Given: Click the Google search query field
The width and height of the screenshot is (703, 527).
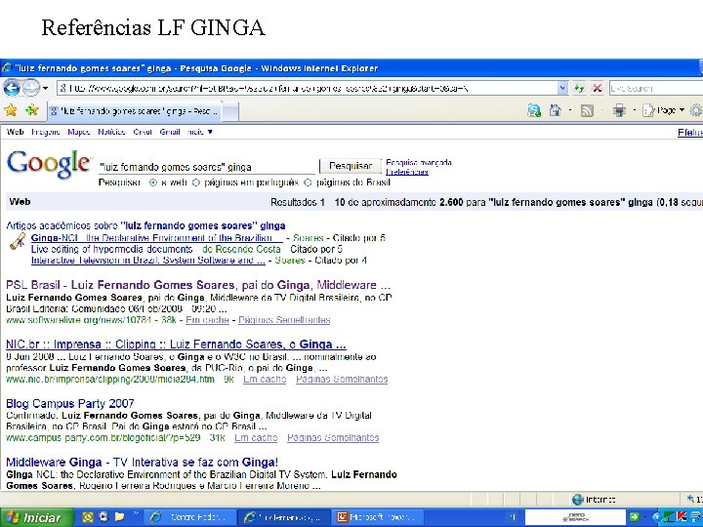Looking at the screenshot, I should point(207,167).
